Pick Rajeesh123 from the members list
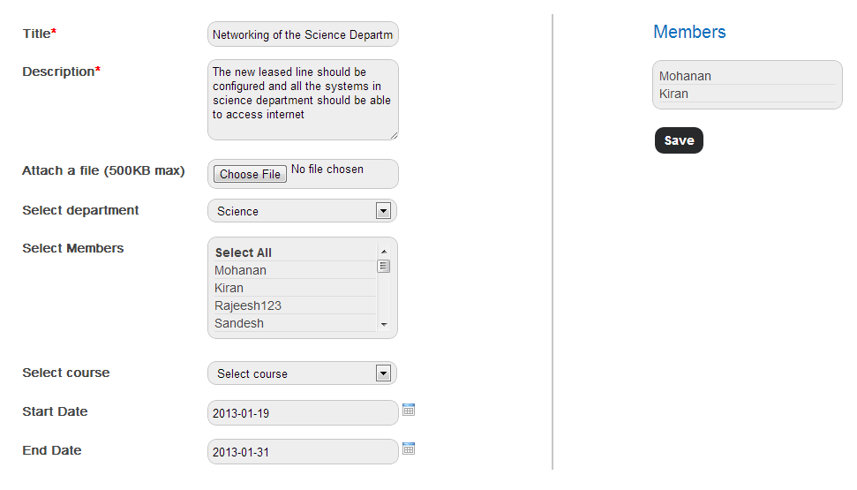 pyautogui.click(x=248, y=305)
